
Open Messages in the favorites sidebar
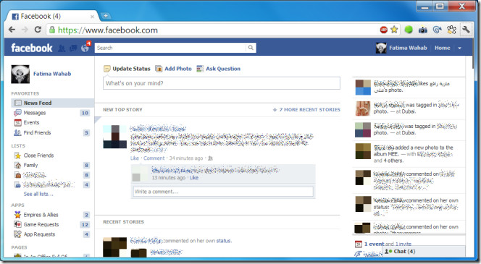pyautogui.click(x=34, y=113)
